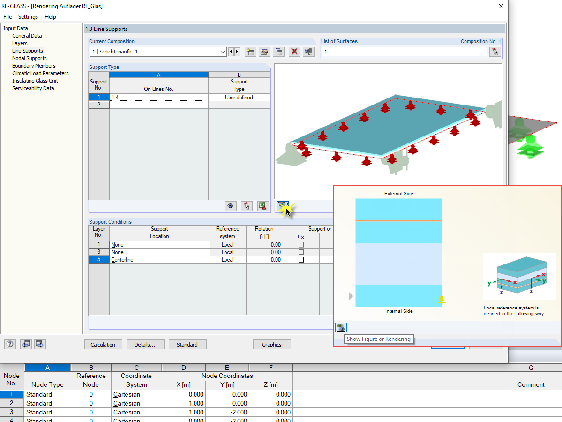Export the support table to Excel
562x422 pixels.
(262, 206)
